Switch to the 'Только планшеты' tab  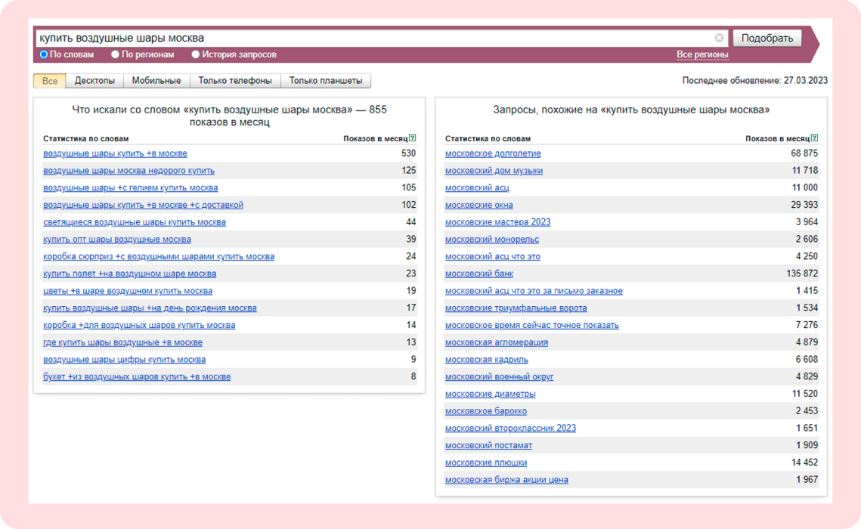[x=326, y=81]
